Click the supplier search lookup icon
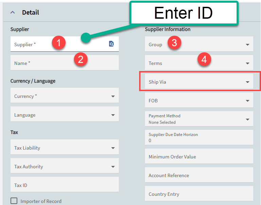Image resolution: width=261 pixels, height=205 pixels. point(111,44)
